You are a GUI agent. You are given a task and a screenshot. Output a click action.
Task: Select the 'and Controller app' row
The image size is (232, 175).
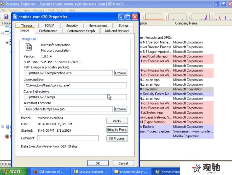[177, 56]
